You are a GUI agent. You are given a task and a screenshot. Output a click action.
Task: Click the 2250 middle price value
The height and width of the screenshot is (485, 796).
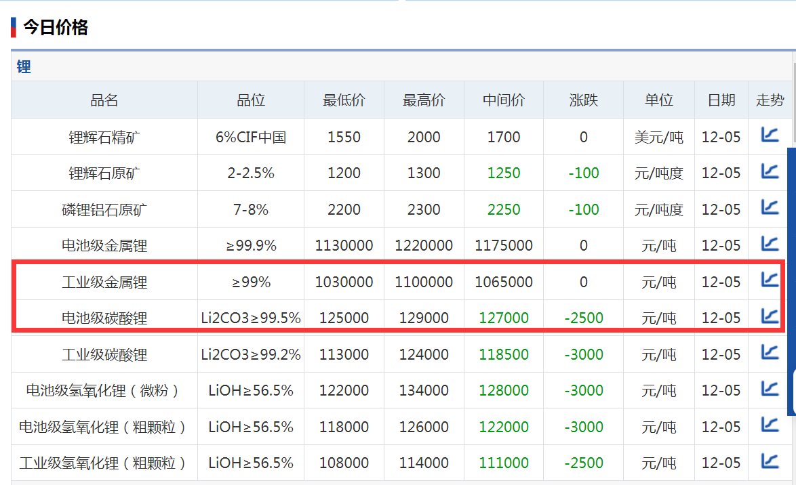coord(504,210)
